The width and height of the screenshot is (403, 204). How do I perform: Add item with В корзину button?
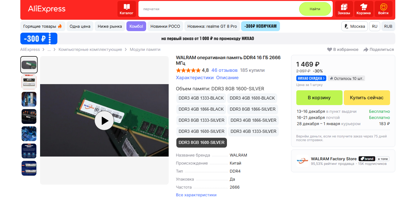(319, 98)
